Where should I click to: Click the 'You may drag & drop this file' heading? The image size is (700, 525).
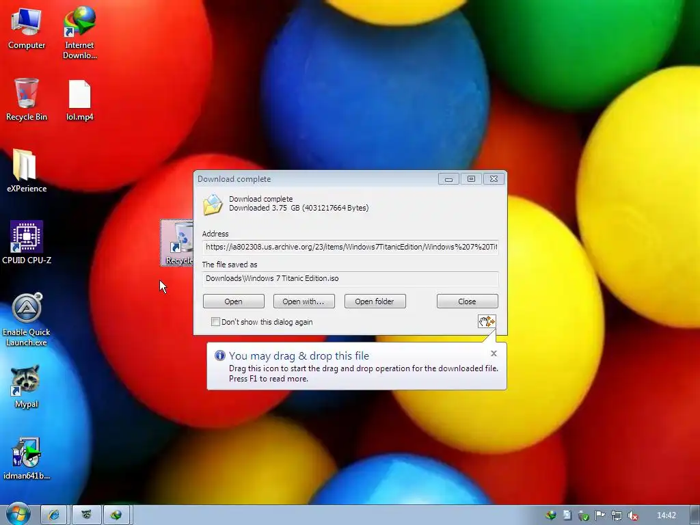pyautogui.click(x=299, y=355)
